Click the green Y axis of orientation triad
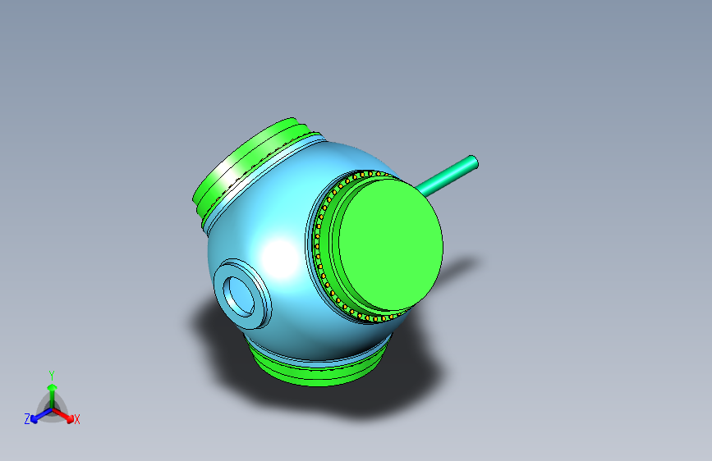This screenshot has width=712, height=461. [53, 395]
